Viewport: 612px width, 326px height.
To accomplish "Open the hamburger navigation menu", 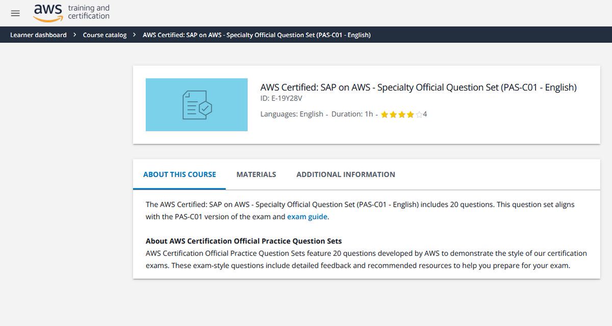I will coord(15,13).
